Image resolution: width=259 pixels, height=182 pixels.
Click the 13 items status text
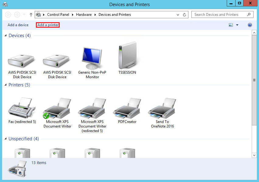coord(39,163)
